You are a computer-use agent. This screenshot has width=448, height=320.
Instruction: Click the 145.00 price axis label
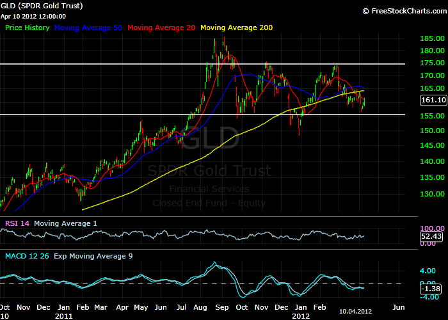click(x=432, y=145)
